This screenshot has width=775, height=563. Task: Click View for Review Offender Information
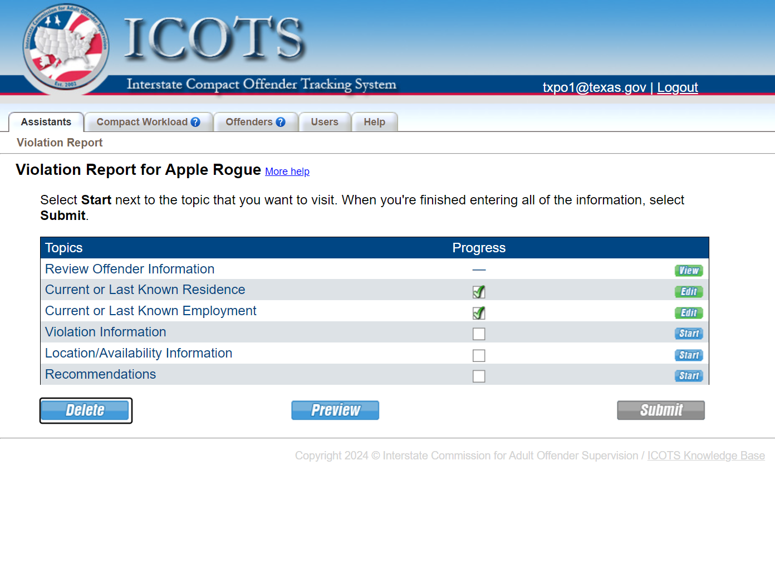pyautogui.click(x=689, y=271)
